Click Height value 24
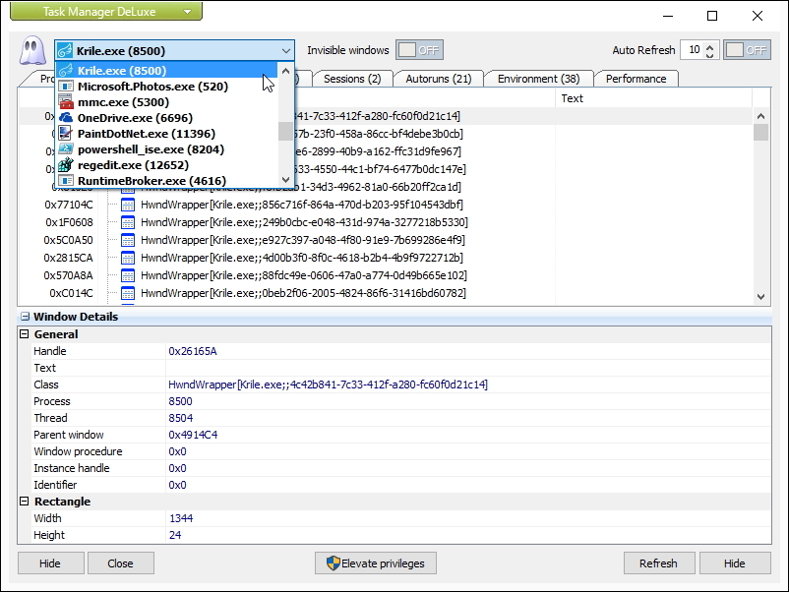 tap(175, 535)
